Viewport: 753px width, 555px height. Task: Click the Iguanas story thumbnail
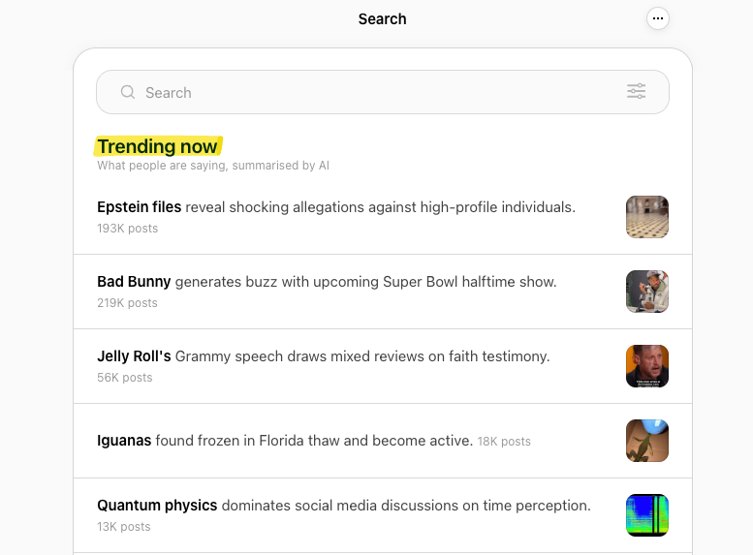[647, 441]
